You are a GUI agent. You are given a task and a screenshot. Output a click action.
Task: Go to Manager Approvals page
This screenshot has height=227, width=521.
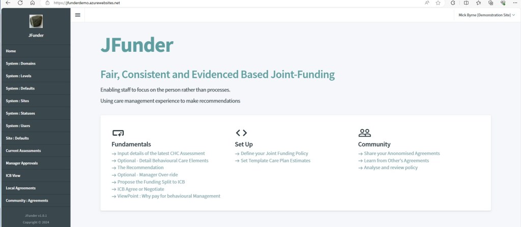[22, 163]
